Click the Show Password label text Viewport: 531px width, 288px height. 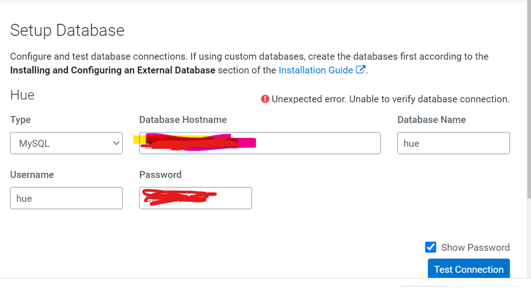(475, 248)
